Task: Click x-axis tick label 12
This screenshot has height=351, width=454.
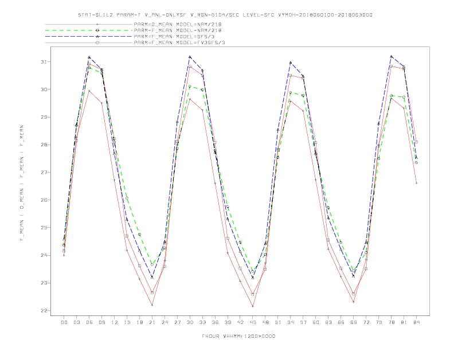Action: [115, 322]
